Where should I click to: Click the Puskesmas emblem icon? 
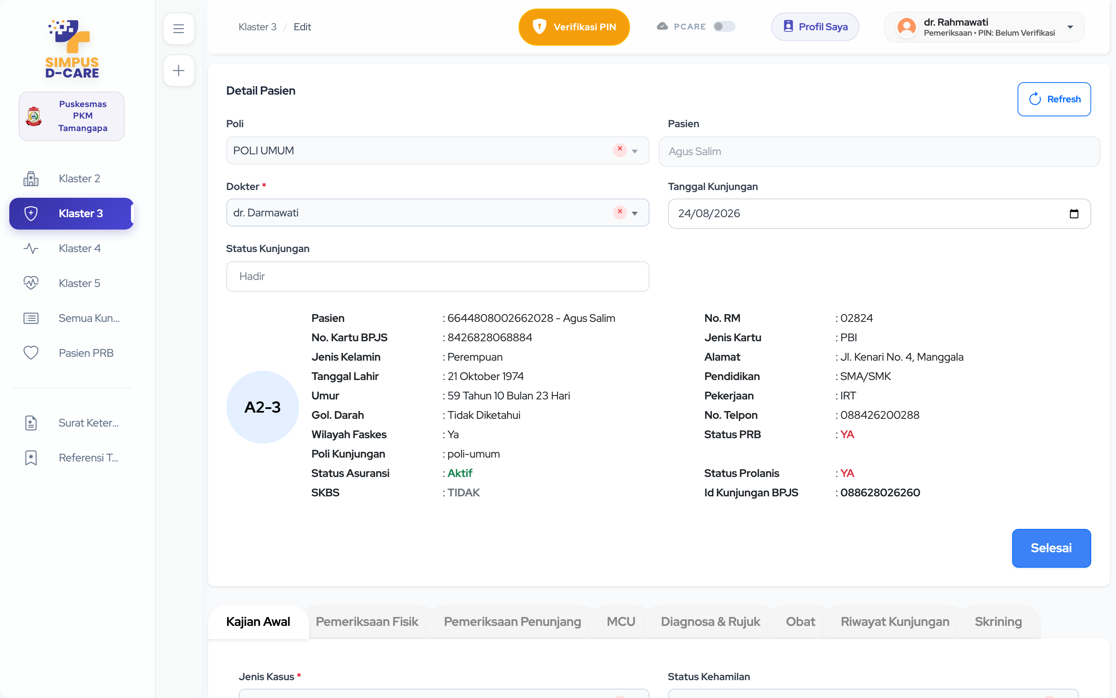[x=34, y=116]
